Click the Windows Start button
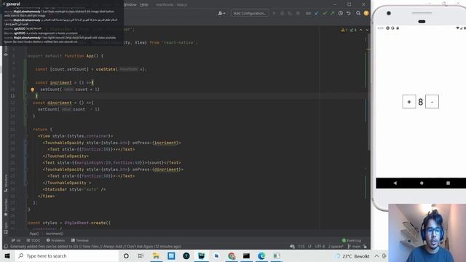The height and width of the screenshot is (262, 466). coord(7,255)
